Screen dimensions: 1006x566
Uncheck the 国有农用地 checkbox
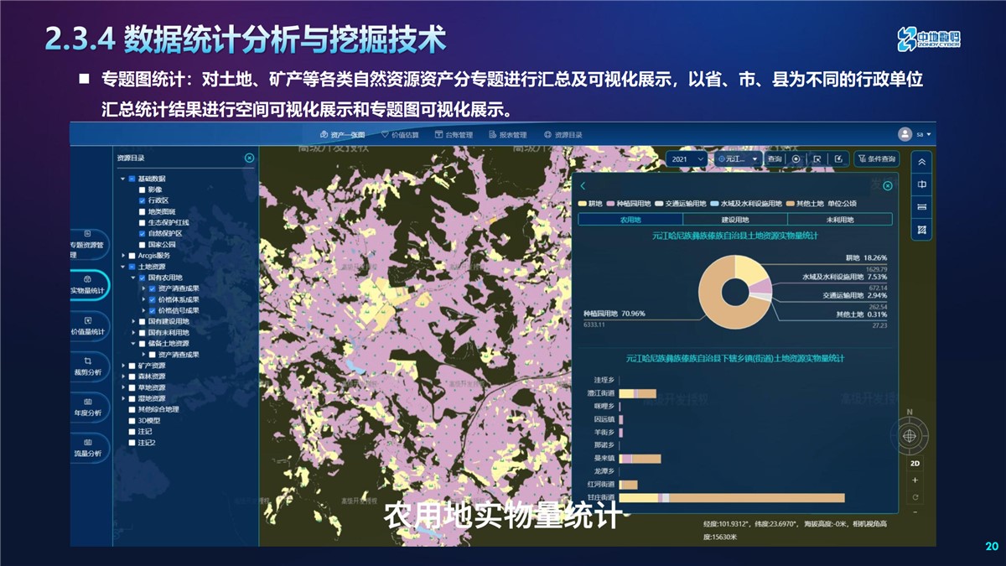(142, 278)
